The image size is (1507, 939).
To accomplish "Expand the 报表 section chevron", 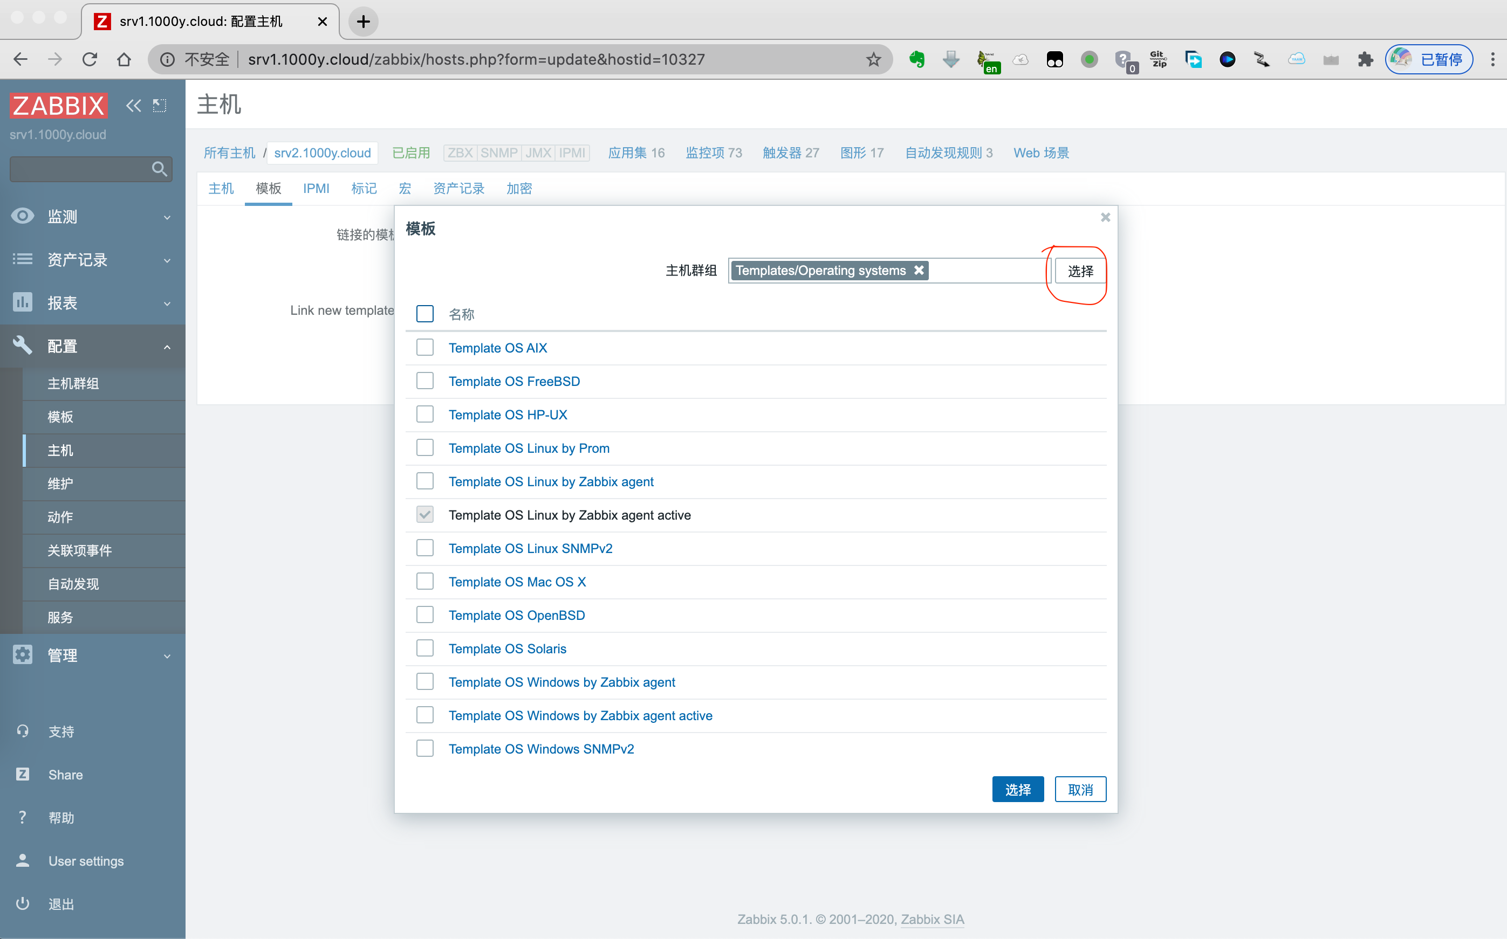I will 167,303.
